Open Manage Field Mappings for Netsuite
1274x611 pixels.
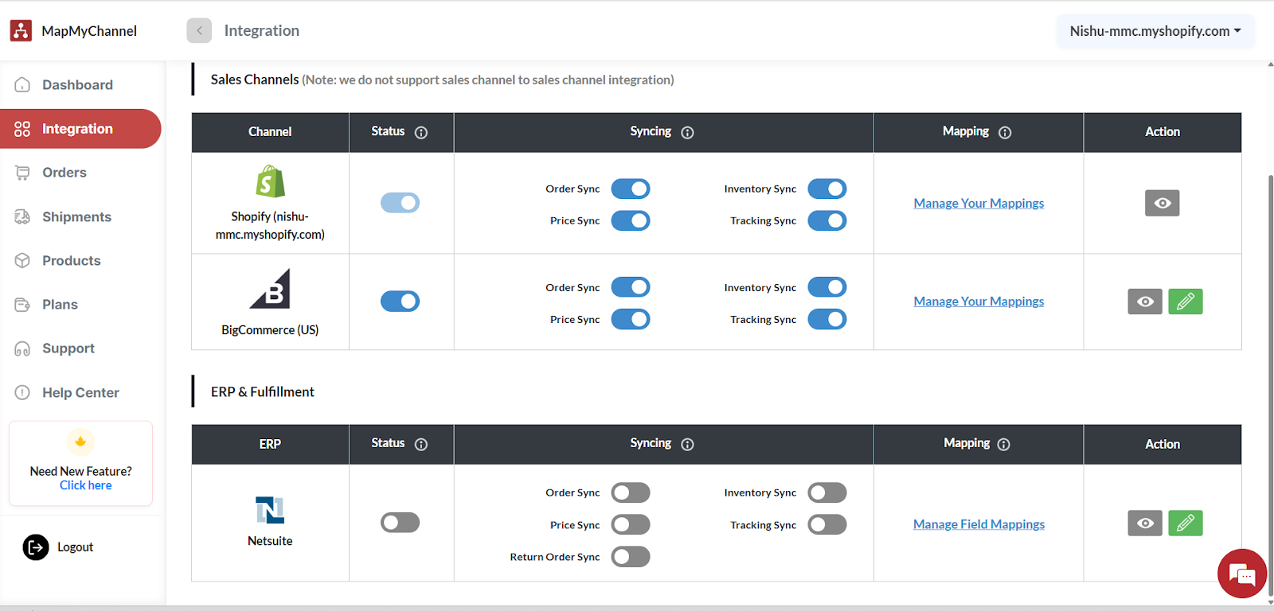coord(979,524)
